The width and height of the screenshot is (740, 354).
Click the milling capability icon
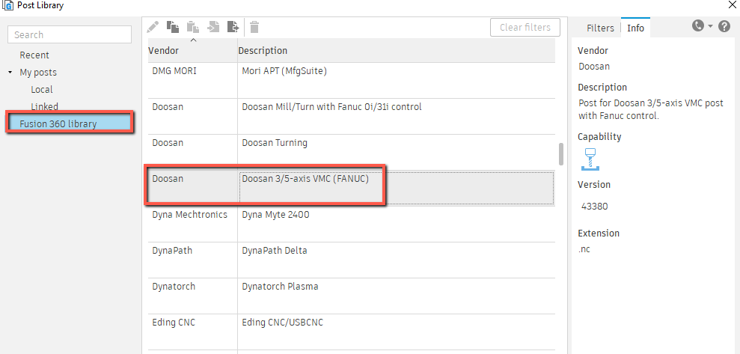click(590, 159)
